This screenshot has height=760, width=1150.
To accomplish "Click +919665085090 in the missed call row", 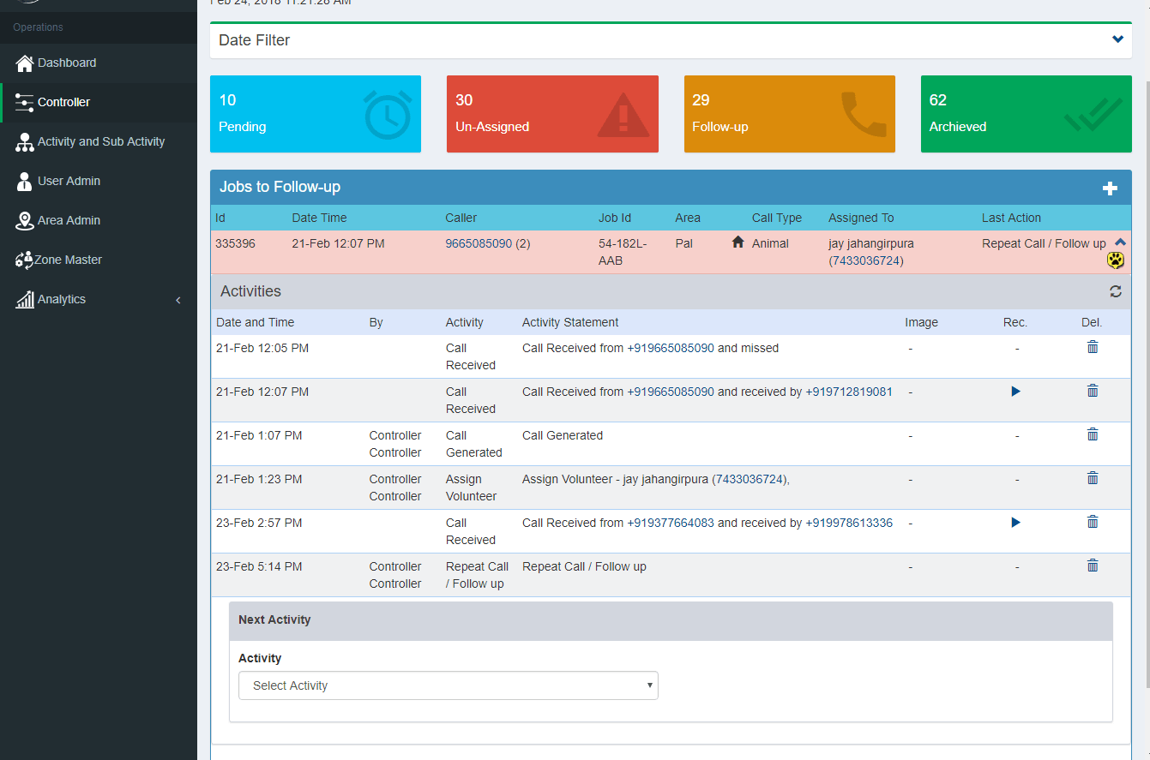I will (671, 348).
